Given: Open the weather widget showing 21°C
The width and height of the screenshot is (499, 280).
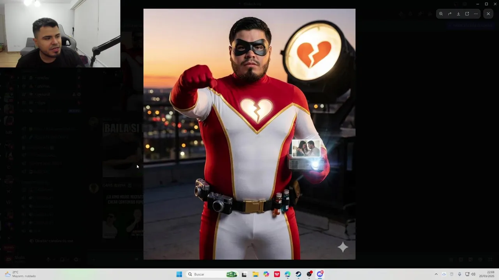Looking at the screenshot, I should [20, 274].
